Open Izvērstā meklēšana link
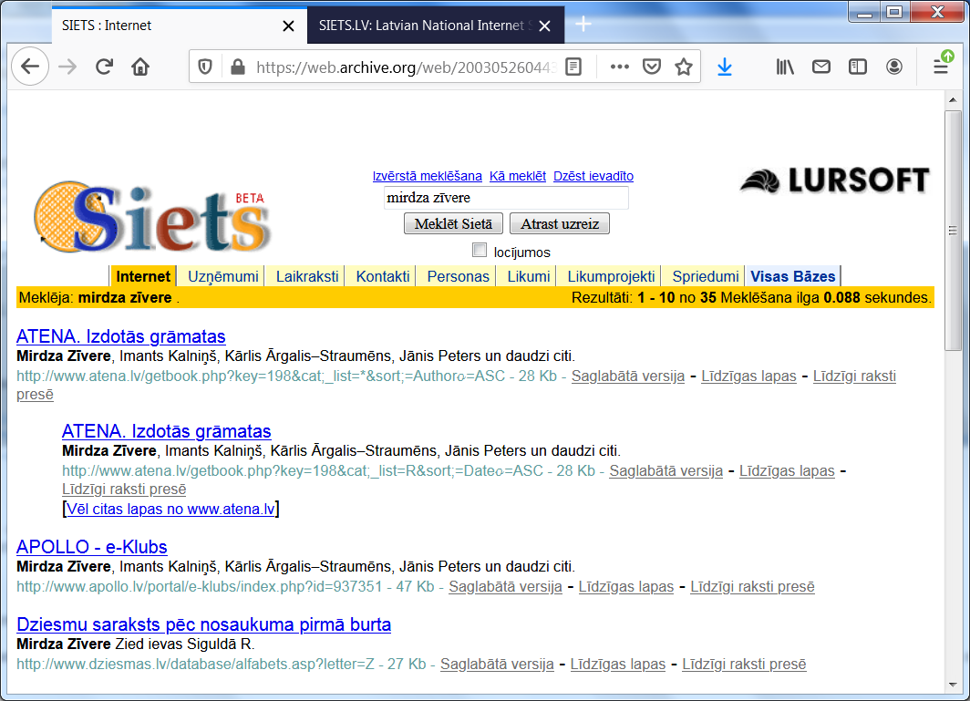Viewport: 970px width, 701px height. 427,176
